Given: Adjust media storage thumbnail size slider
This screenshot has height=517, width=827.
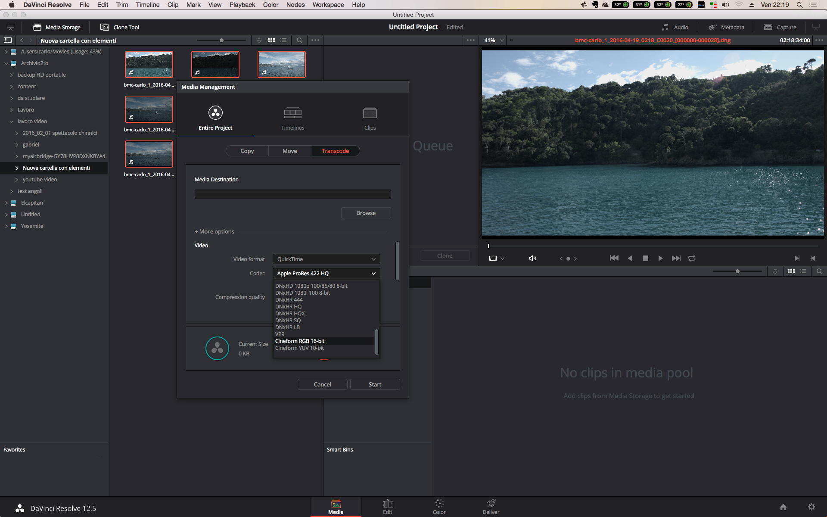Looking at the screenshot, I should coord(221,40).
